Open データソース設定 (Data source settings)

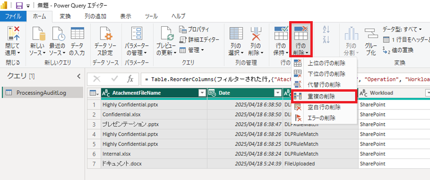(105, 41)
